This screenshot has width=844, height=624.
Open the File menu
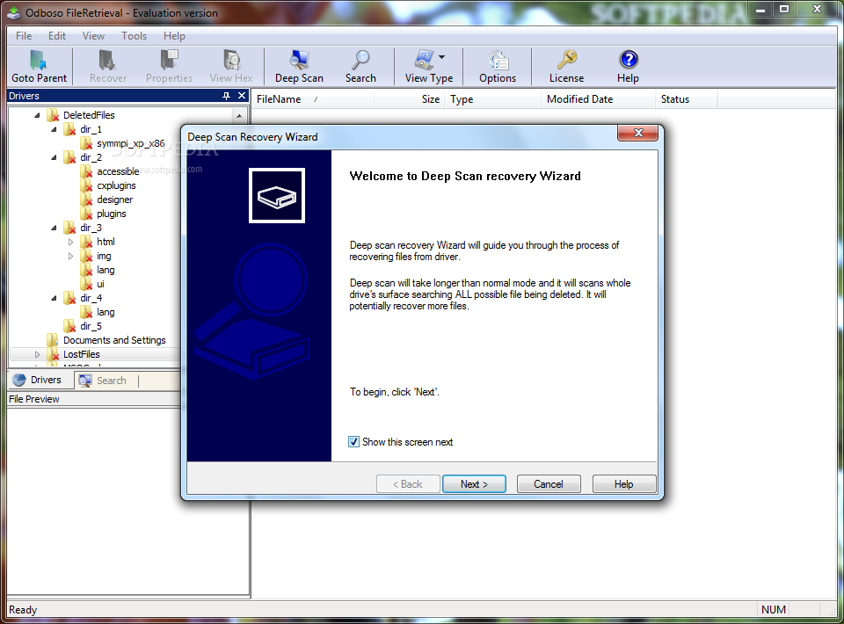tap(24, 35)
